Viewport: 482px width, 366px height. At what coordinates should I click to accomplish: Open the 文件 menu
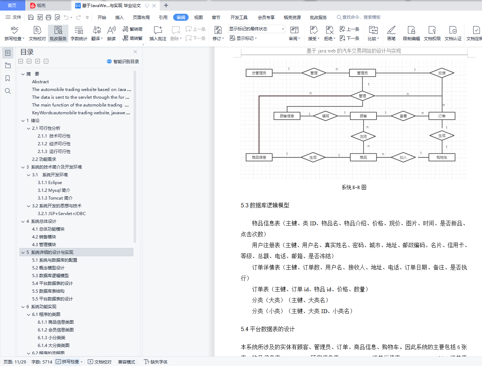[13, 17]
